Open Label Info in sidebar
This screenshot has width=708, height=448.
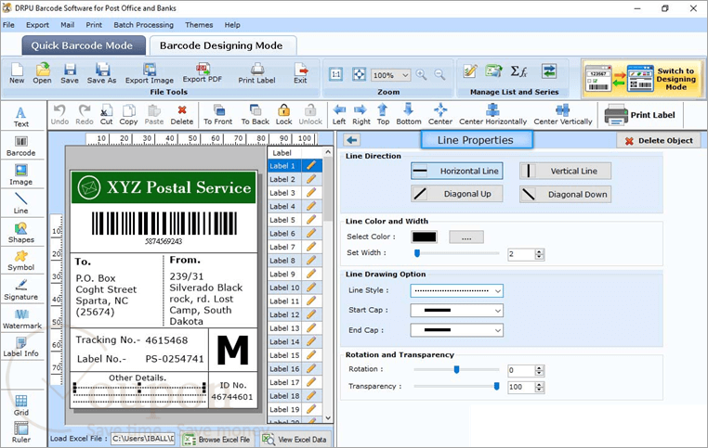[20, 347]
